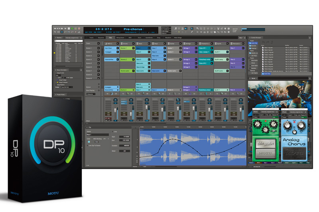Viewport: 319px width, 212px height.
Task: Click the Return to start transport button
Action: pos(65,29)
